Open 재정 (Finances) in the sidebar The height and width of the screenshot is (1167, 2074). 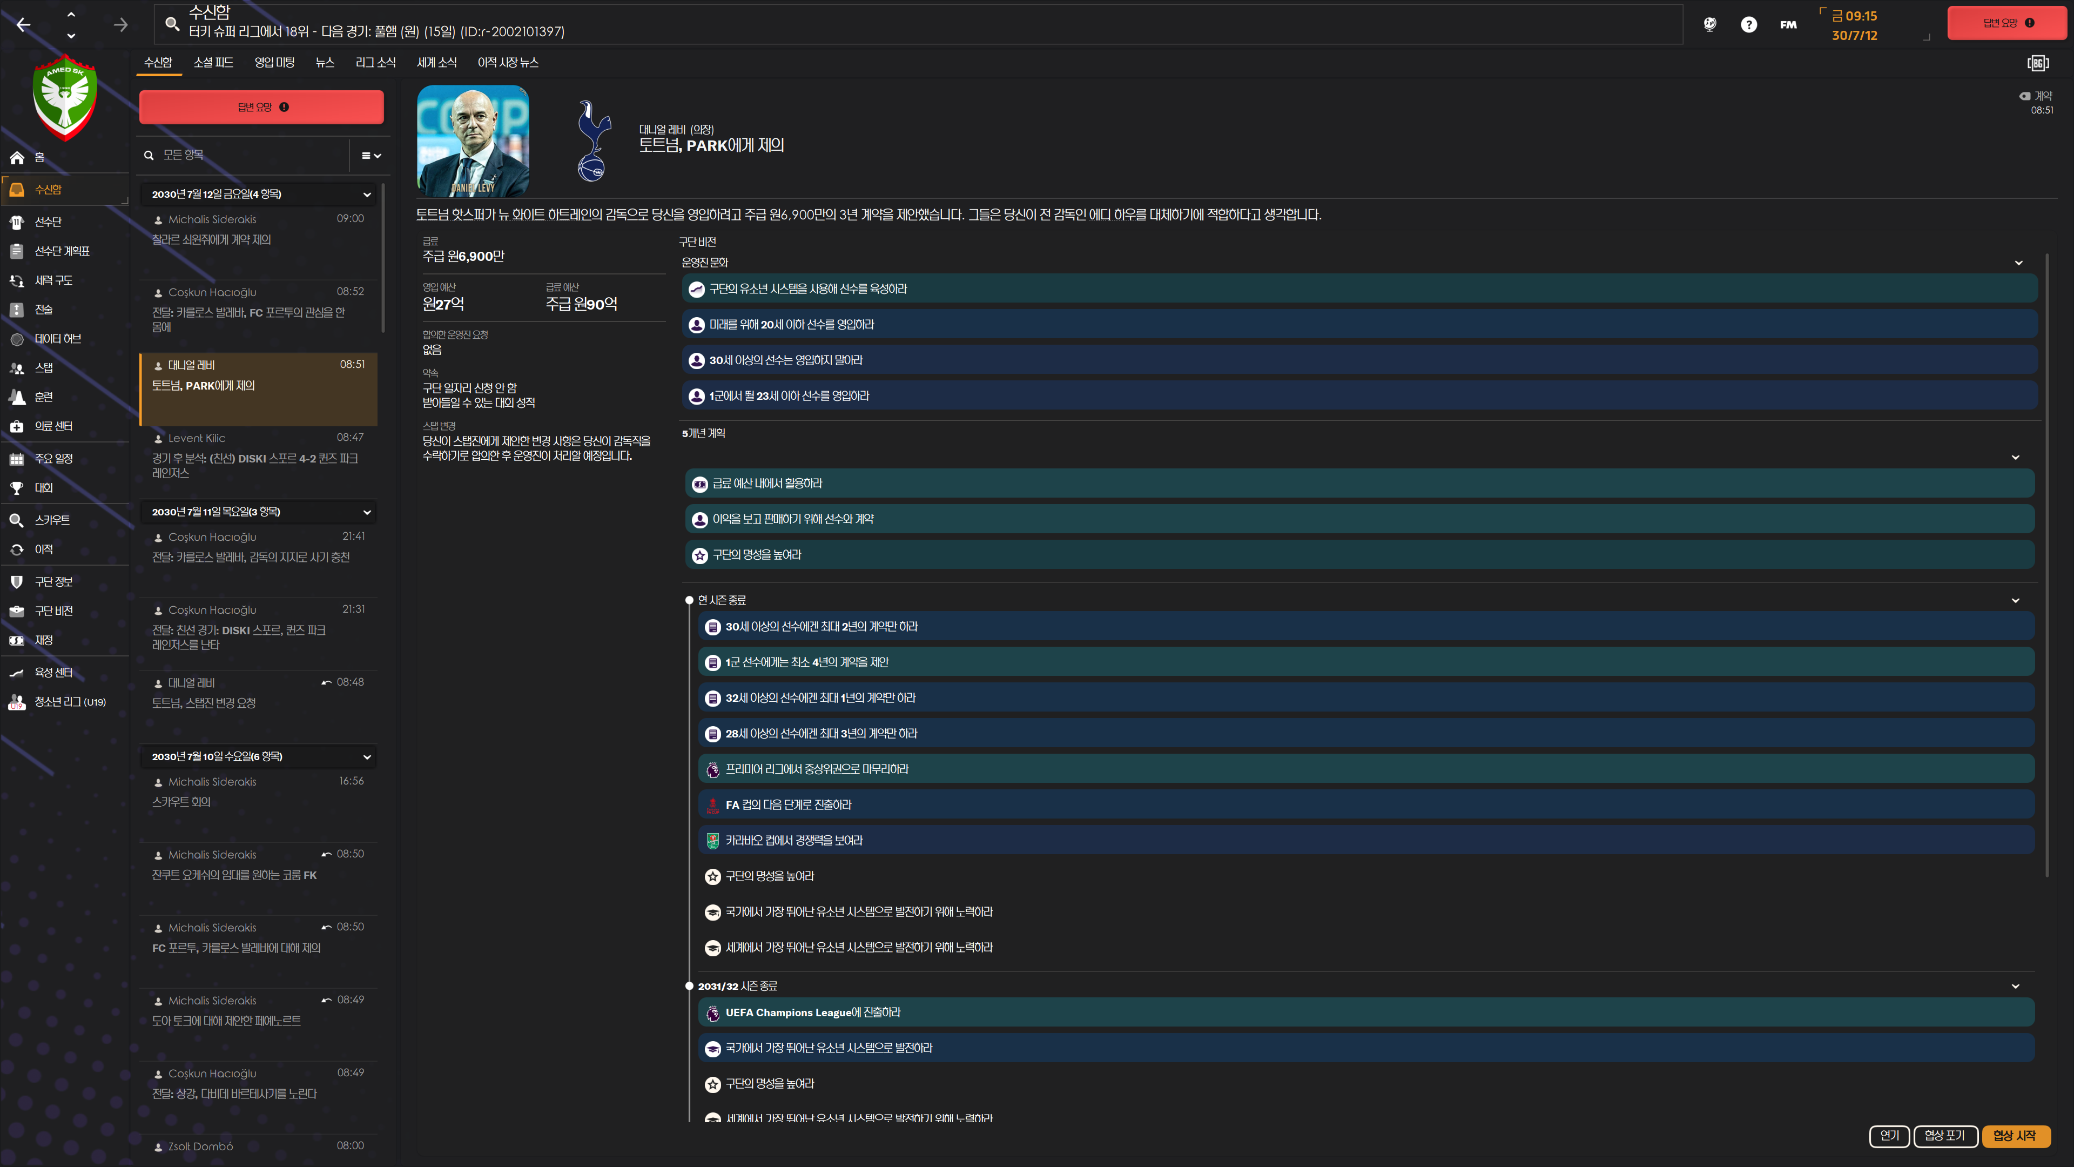43,640
